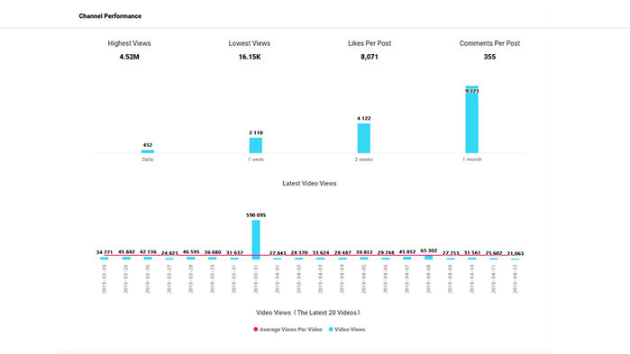Image resolution: width=630 pixels, height=354 pixels.
Task: Click the 1 week axis label
Action: 256,159
